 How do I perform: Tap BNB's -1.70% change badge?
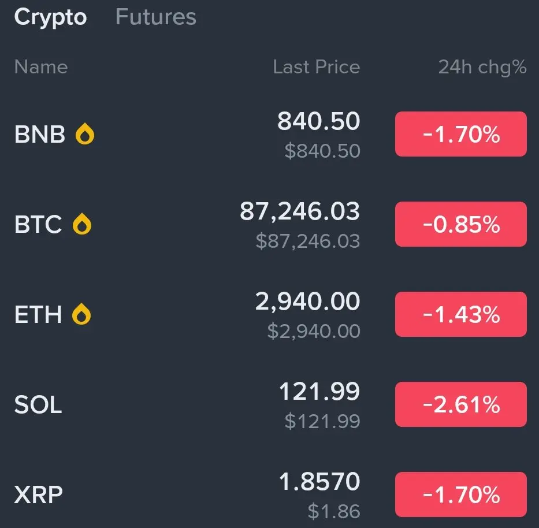pyautogui.click(x=460, y=135)
